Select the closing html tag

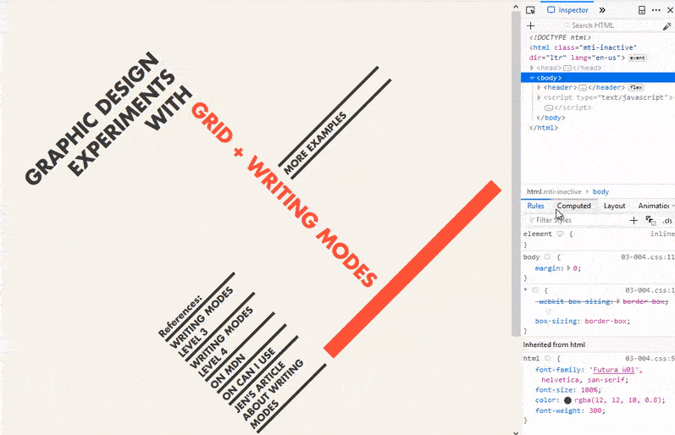544,128
